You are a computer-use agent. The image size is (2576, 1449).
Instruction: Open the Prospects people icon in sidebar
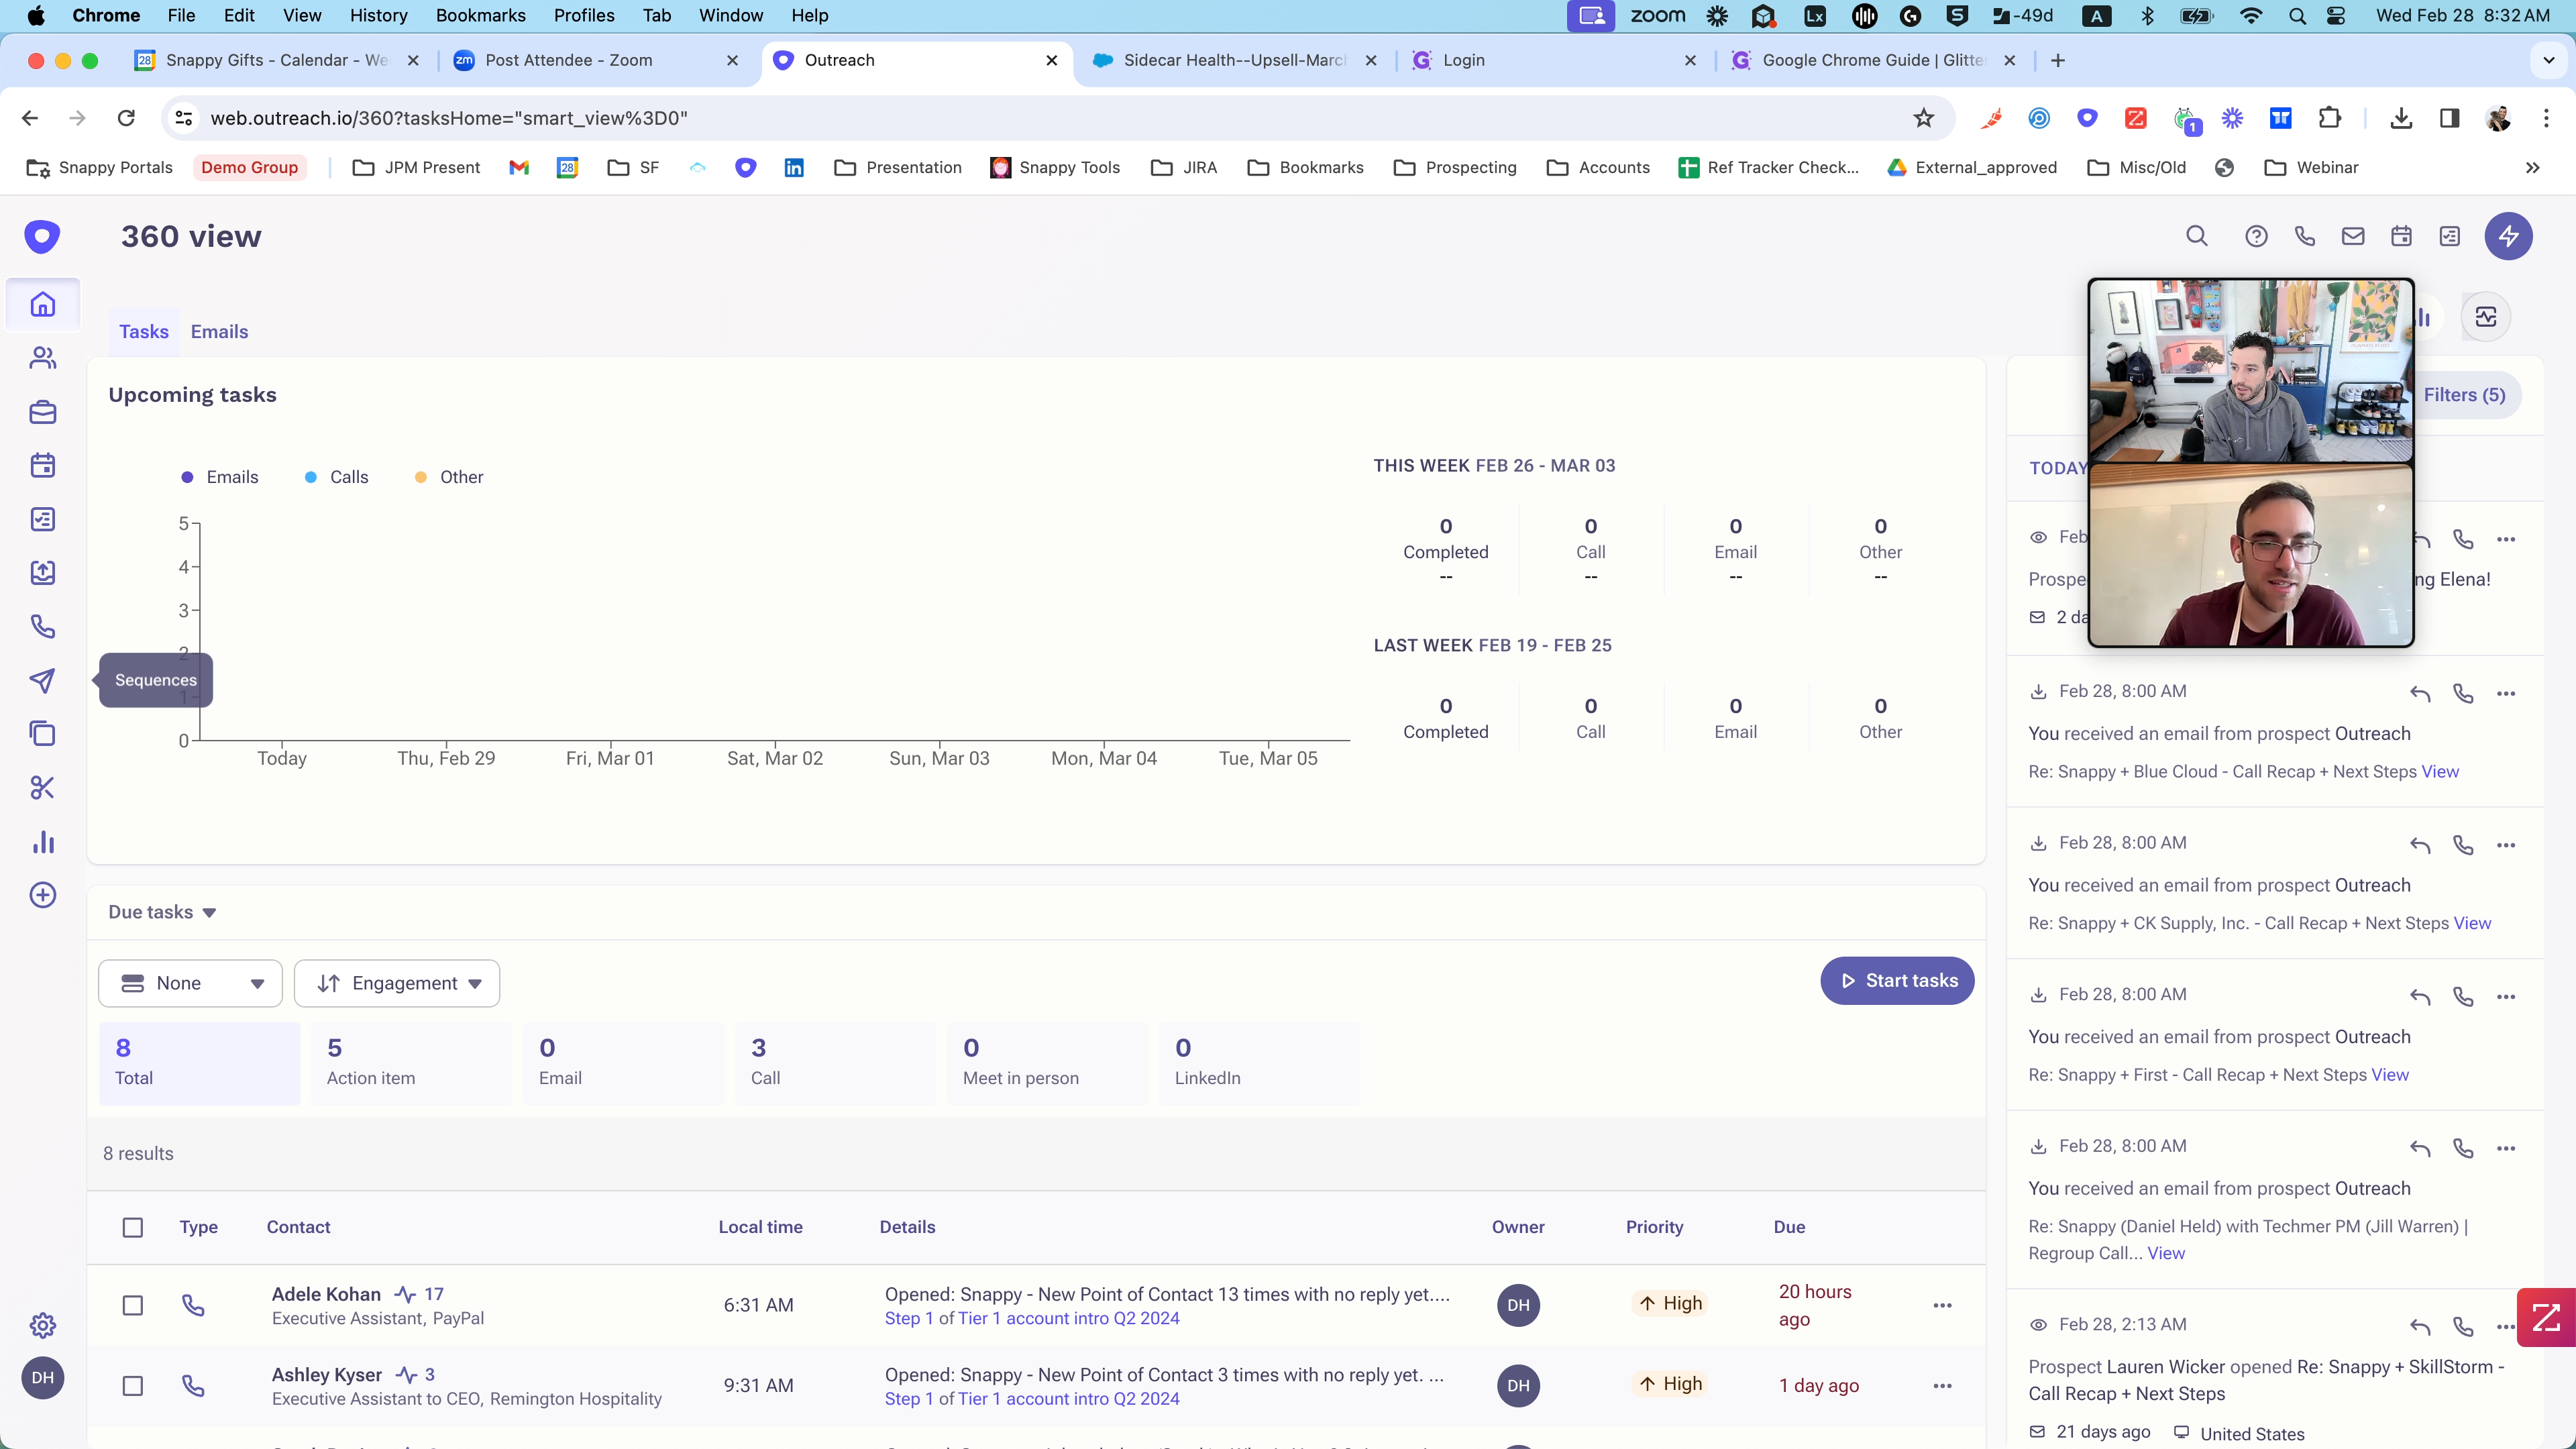(x=42, y=358)
